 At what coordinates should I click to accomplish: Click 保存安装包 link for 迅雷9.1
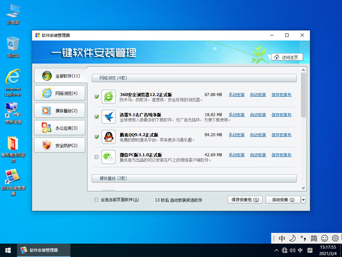281,115
